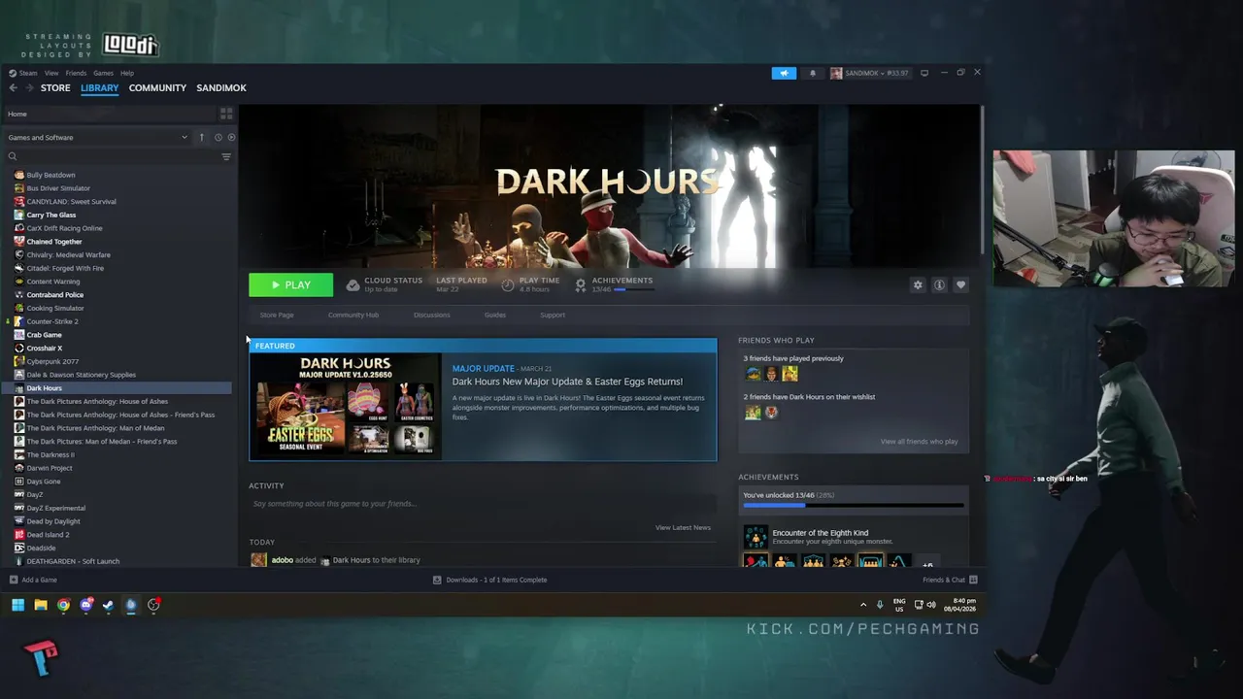Click View Latest News

coord(683,527)
